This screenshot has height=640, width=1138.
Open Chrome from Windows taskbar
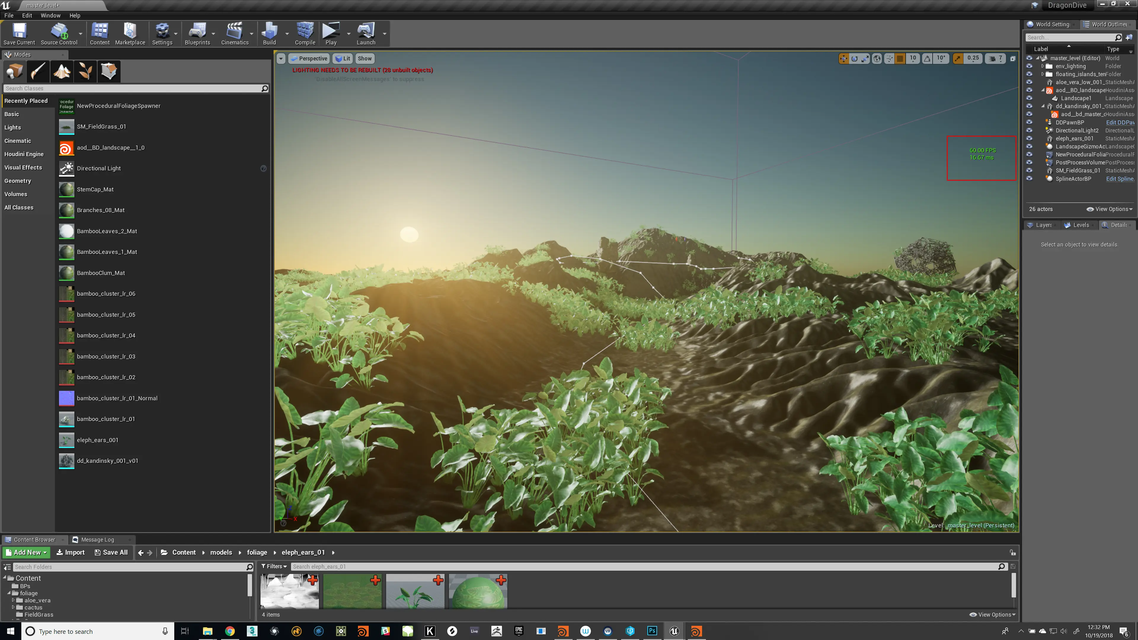[x=229, y=631]
